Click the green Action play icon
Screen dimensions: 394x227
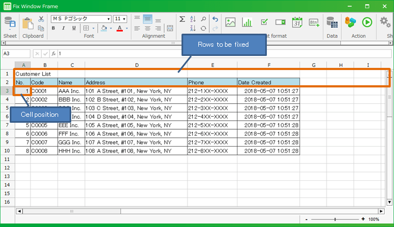[367, 22]
